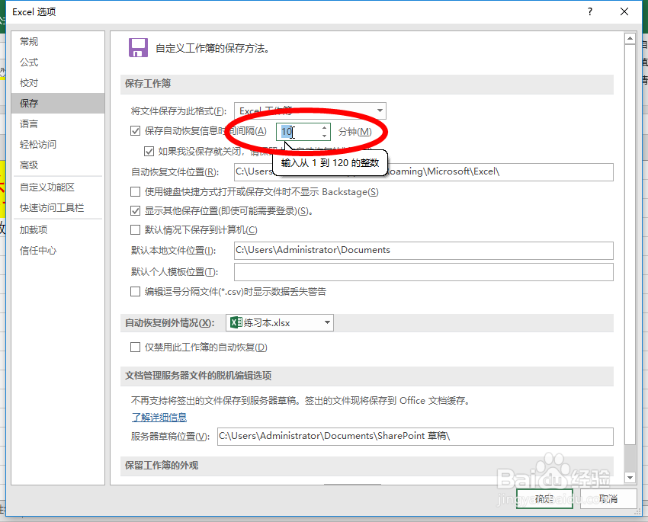This screenshot has height=522, width=648.
Task: Open the 加载项 category
Action: click(x=58, y=229)
